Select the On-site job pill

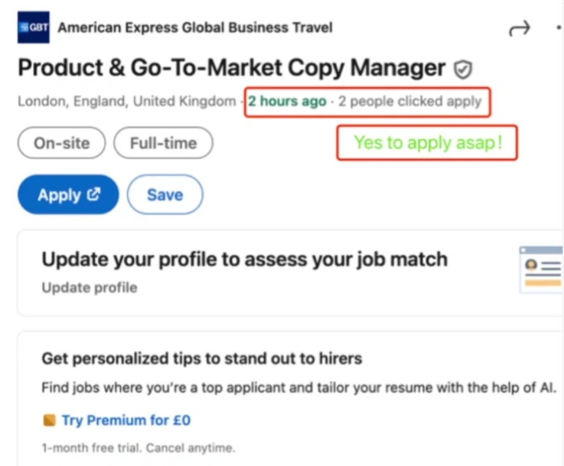tap(61, 143)
